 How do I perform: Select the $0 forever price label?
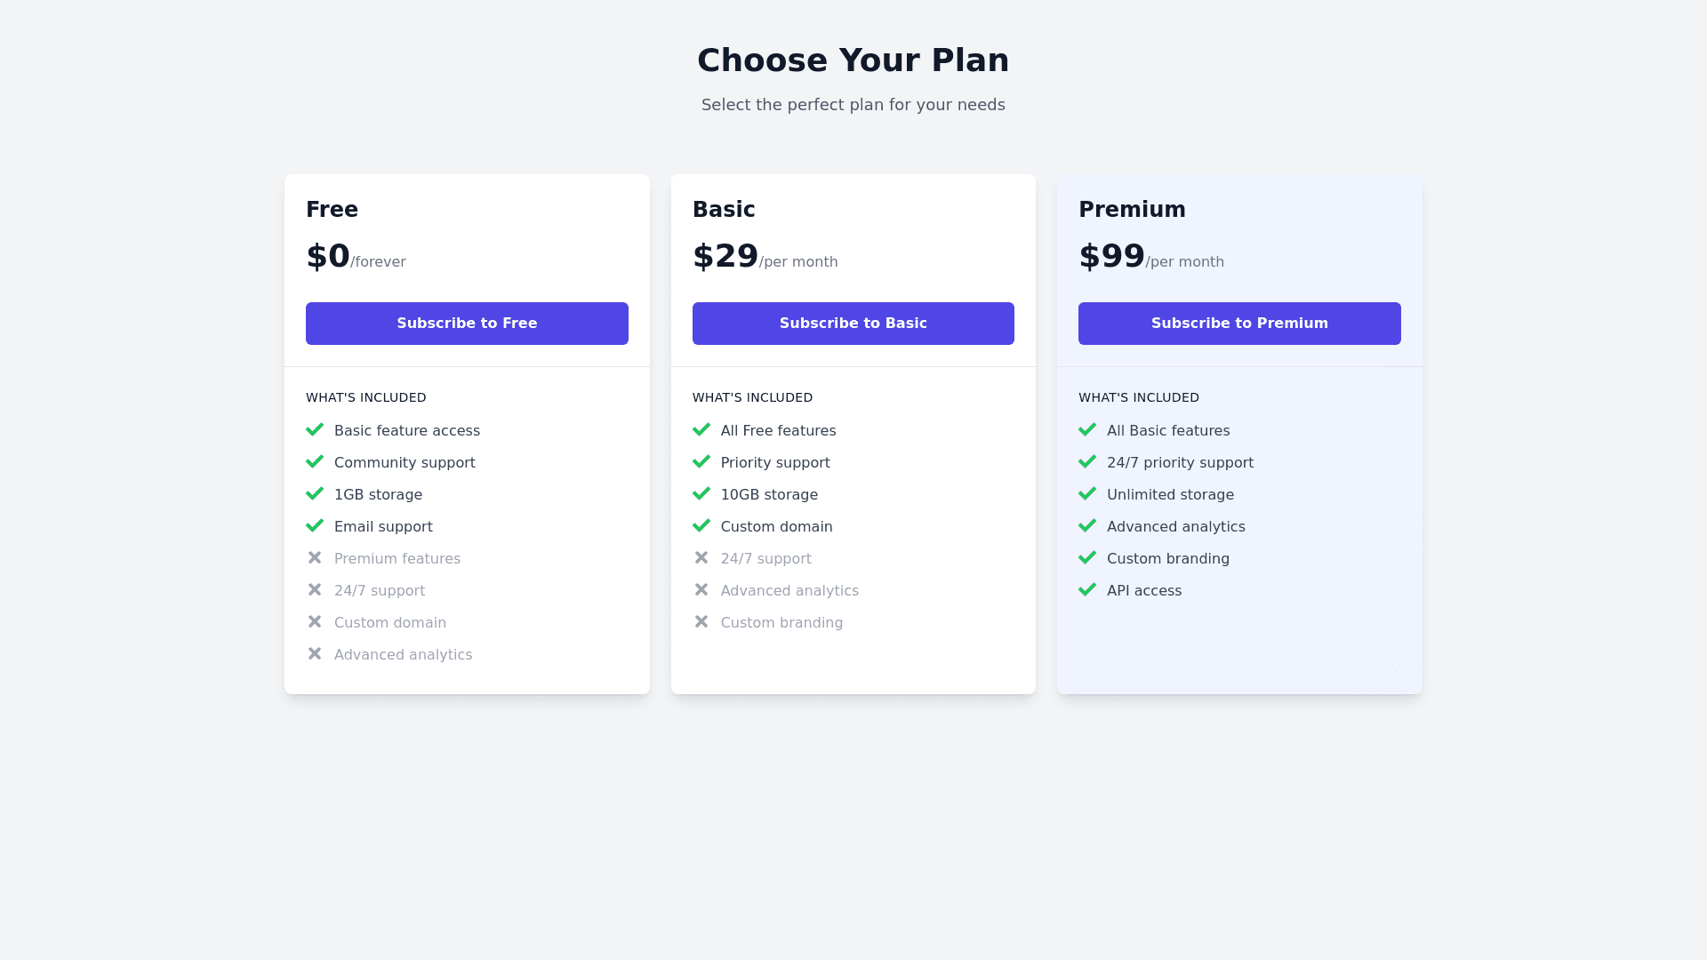click(x=356, y=257)
